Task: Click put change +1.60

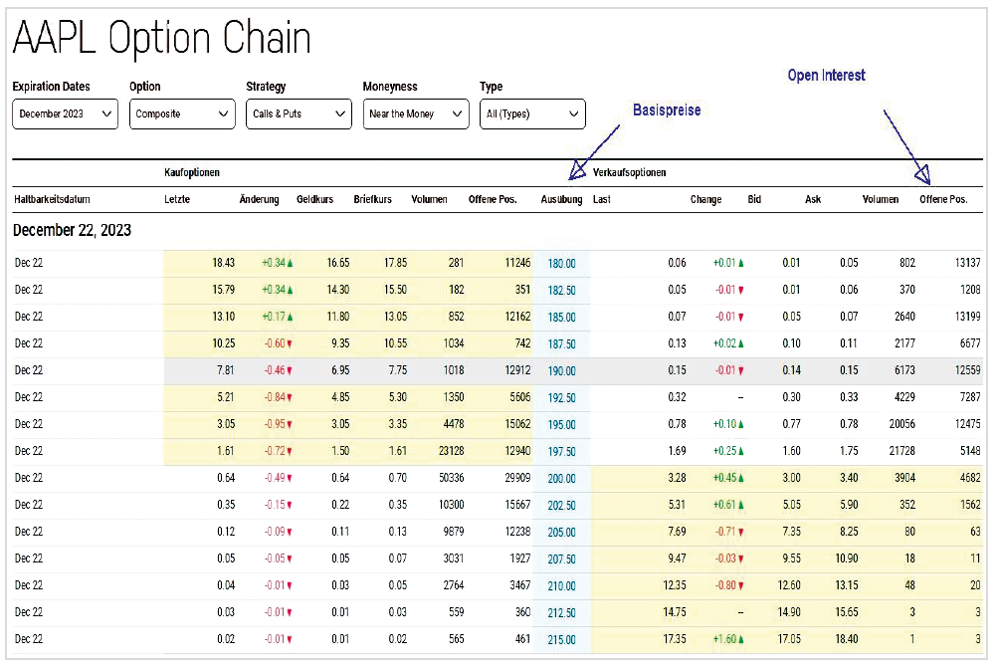Action: 728,638
